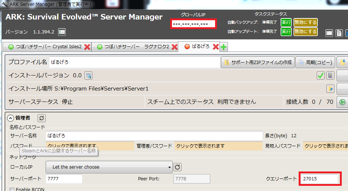Click the 利用できません Steam status text
This screenshot has height=191, width=348.
[236, 102]
